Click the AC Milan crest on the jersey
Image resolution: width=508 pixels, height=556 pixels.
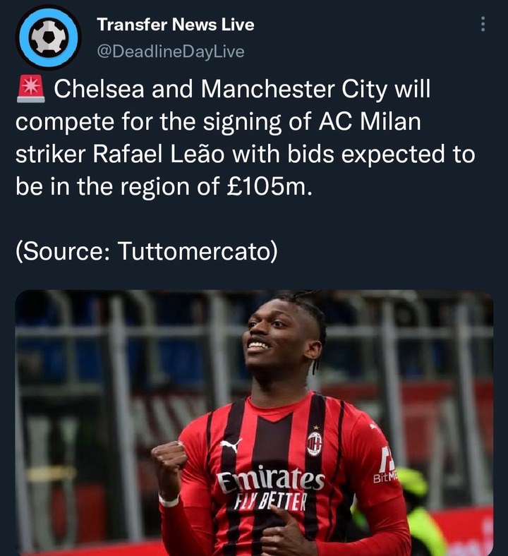[315, 443]
